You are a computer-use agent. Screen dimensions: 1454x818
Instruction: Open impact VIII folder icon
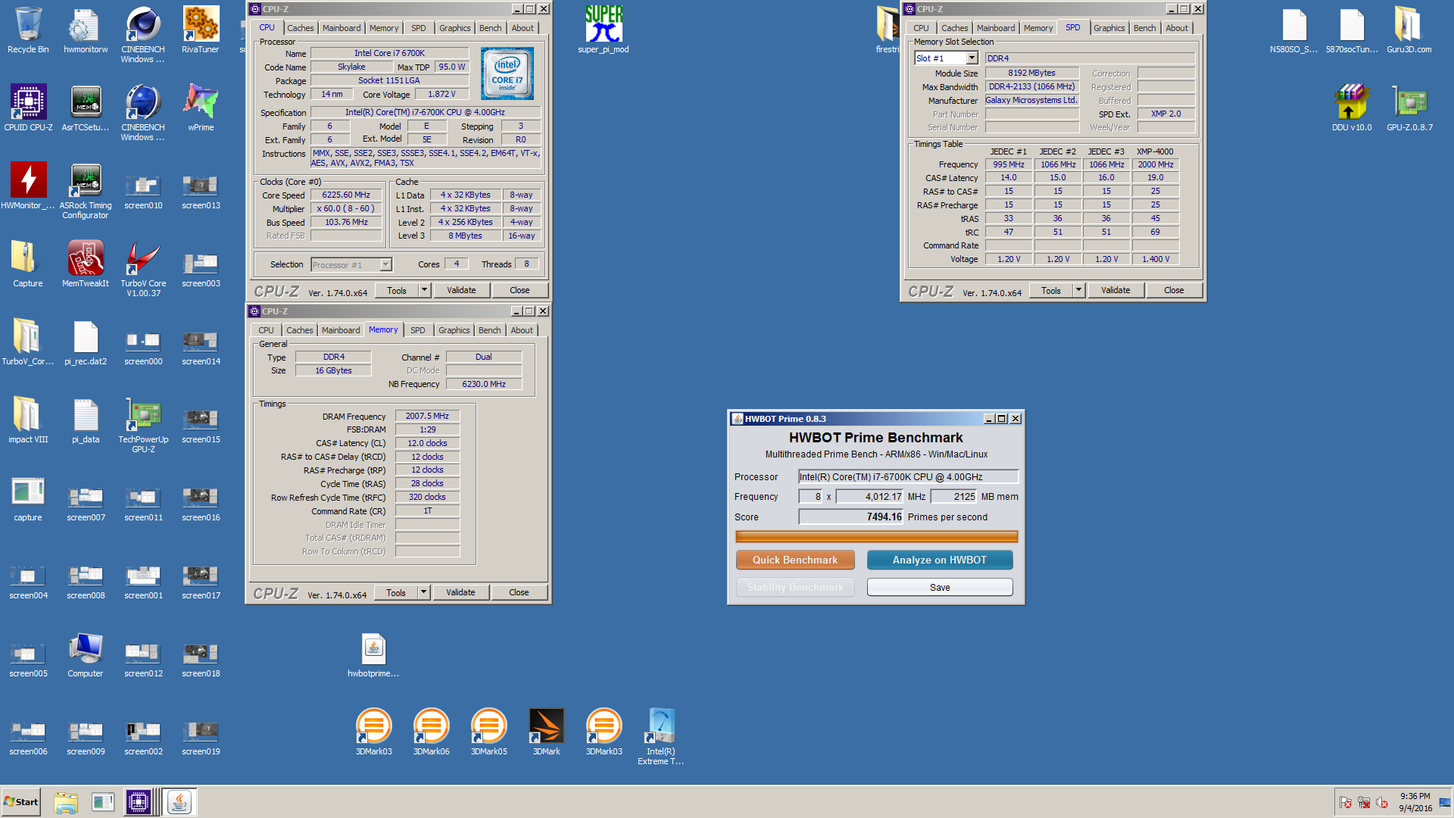coord(28,420)
